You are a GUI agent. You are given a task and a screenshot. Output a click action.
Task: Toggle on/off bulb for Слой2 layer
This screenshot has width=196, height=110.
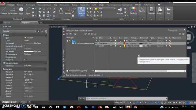point(111,46)
